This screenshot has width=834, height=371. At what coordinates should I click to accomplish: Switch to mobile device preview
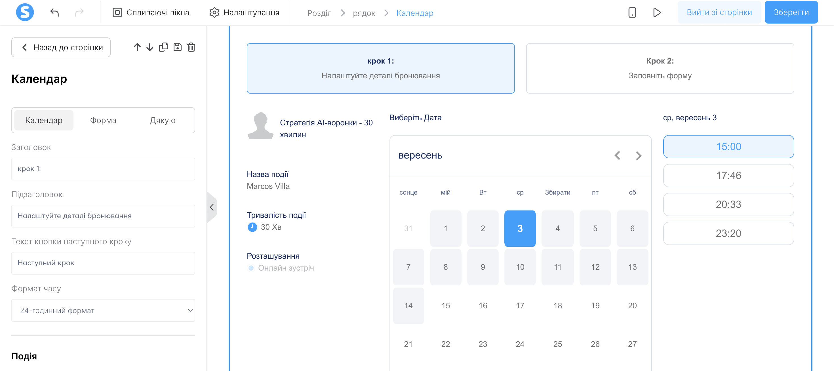(632, 13)
